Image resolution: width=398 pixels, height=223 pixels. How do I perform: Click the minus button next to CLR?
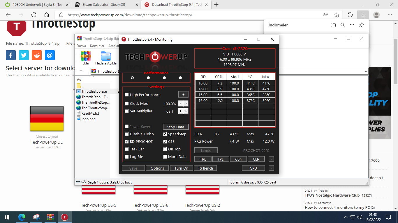tap(271, 159)
